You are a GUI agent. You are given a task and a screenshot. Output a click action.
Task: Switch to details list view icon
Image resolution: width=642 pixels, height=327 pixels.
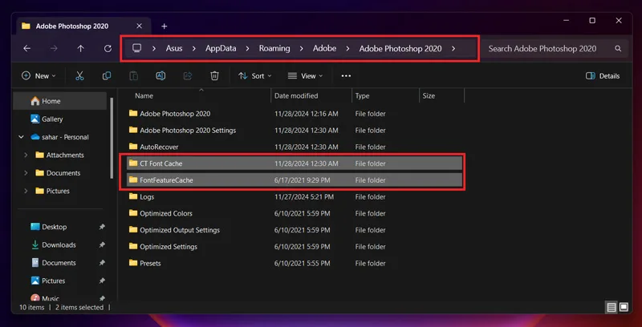pos(612,307)
